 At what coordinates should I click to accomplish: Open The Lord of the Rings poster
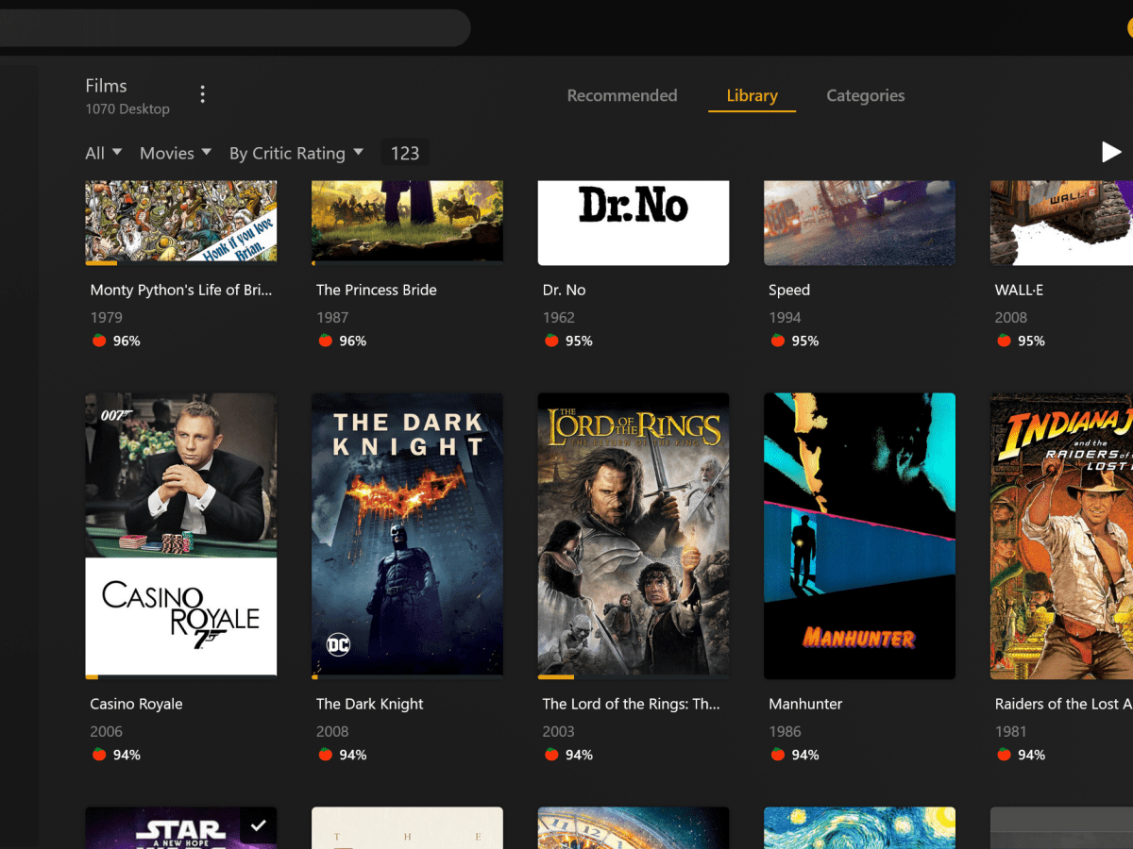click(x=633, y=535)
